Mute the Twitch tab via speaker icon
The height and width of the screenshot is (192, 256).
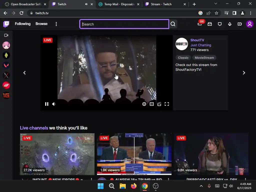coord(86,4)
